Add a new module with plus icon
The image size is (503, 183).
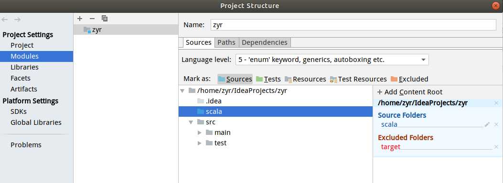80,19
